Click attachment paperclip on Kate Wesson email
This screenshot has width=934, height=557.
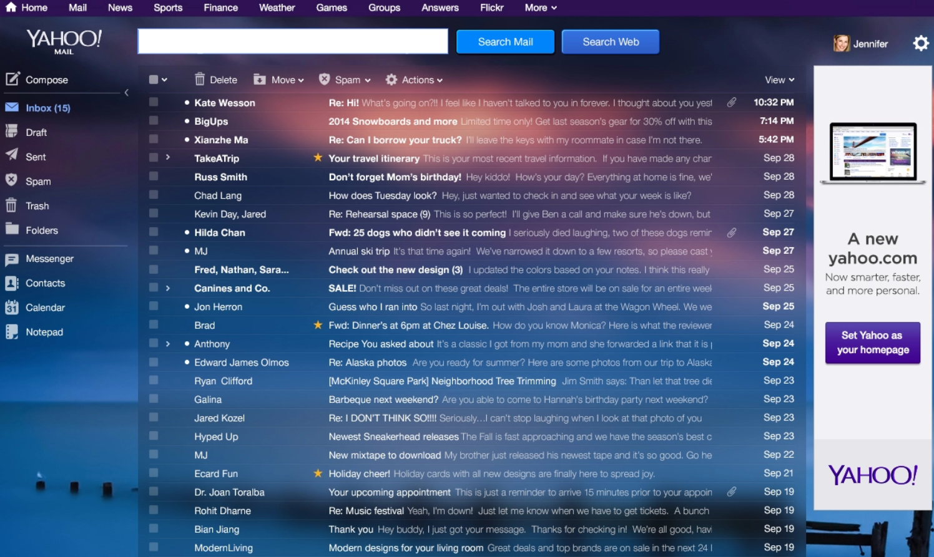(x=731, y=102)
